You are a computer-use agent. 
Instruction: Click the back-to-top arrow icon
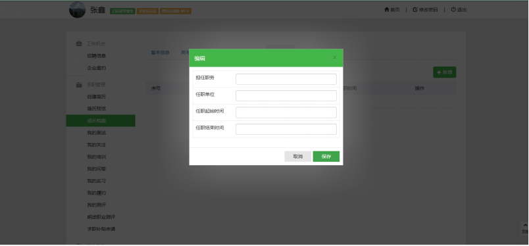point(525,225)
